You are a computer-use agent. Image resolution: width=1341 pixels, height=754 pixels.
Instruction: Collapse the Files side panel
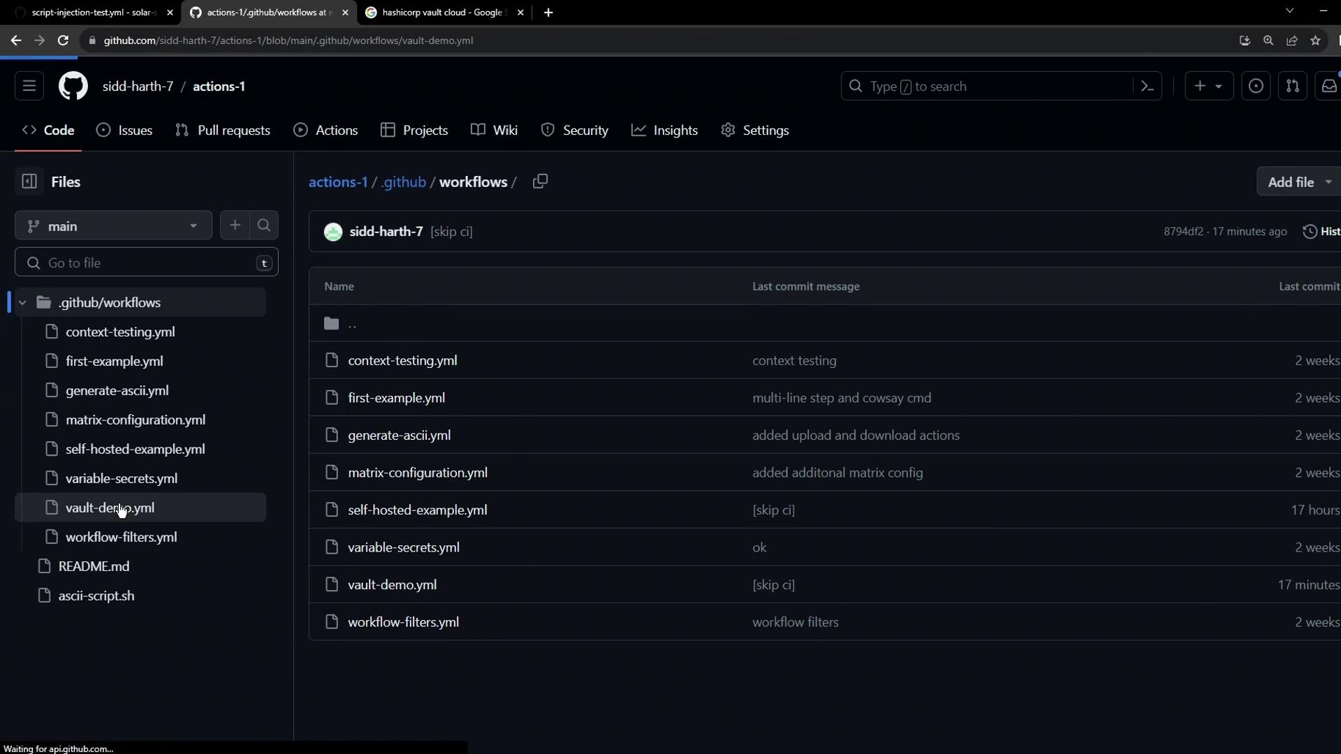point(29,182)
